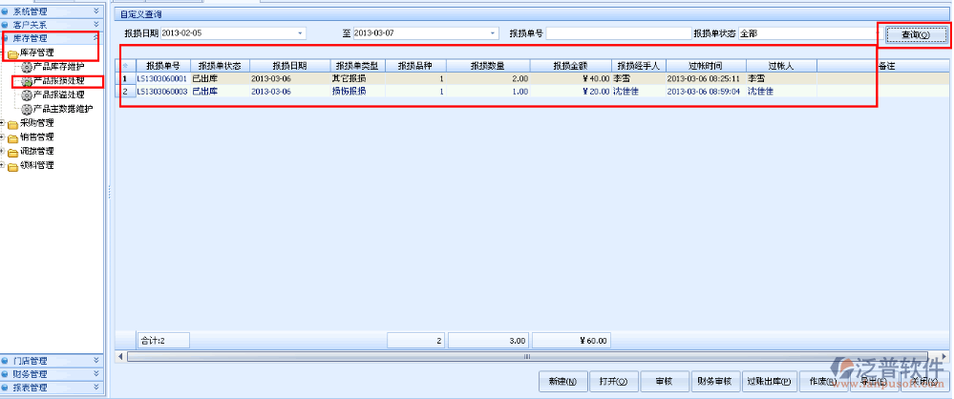Screen dimensions: 954x399
Task: Open the end date dropdown showing 2013-03-07
Action: click(493, 33)
